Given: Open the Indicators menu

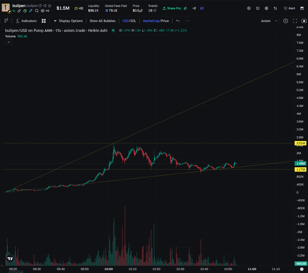Looking at the screenshot, I should tap(26, 21).
